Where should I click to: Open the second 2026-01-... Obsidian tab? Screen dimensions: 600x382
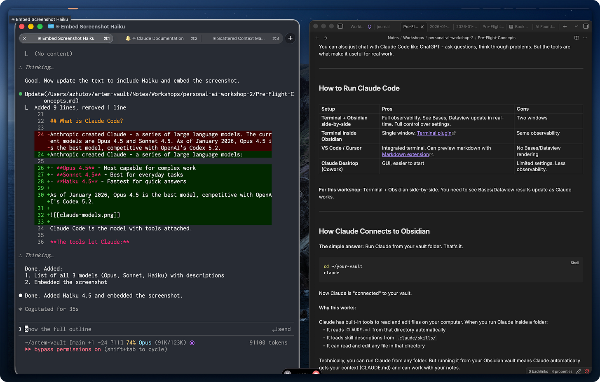point(466,26)
